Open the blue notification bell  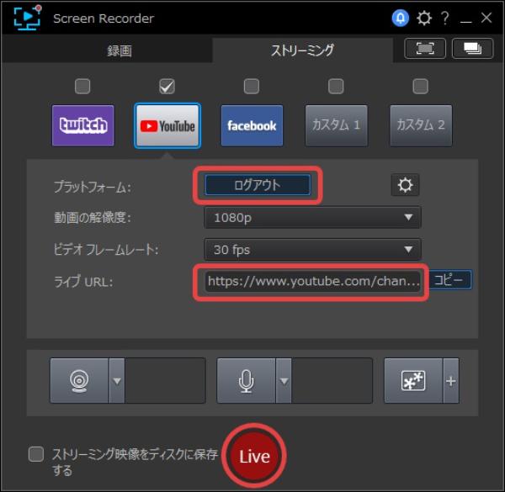click(x=401, y=18)
